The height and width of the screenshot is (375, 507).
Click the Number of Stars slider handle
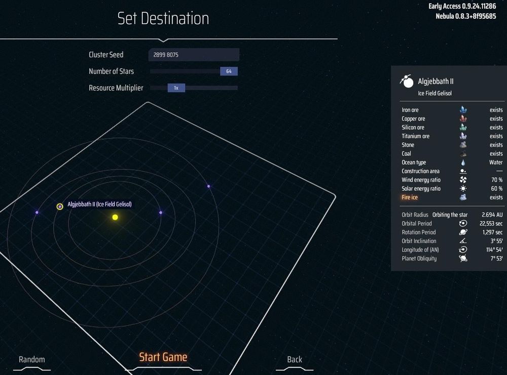229,71
